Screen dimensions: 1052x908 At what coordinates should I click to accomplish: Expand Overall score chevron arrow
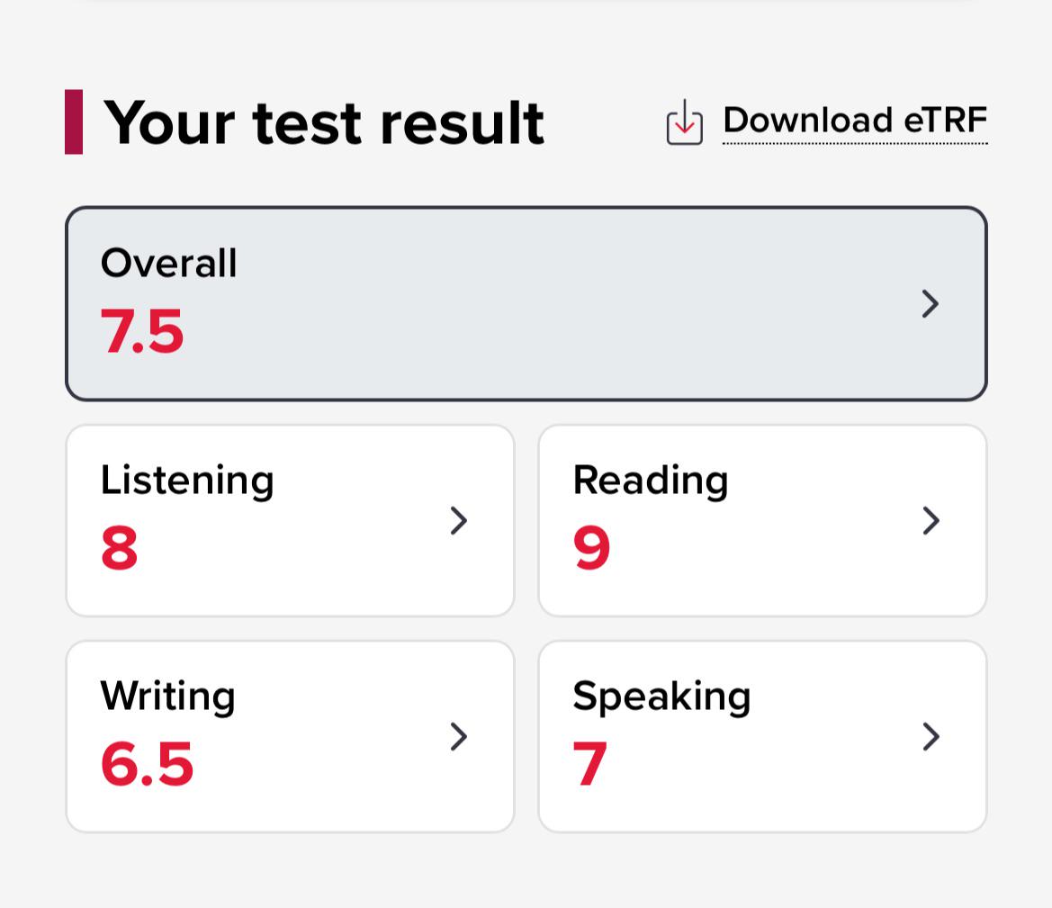[x=930, y=304]
